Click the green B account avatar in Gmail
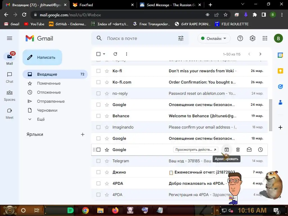288x216 pixels. pyautogui.click(x=278, y=38)
